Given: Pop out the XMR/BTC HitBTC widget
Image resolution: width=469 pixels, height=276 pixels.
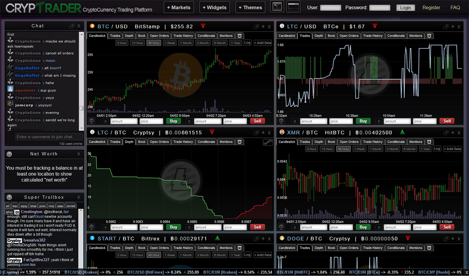Looking at the screenshot, I should click(446, 133).
